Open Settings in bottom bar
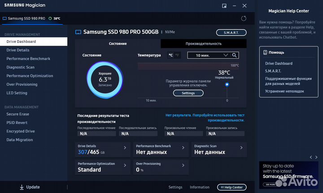 (175, 187)
